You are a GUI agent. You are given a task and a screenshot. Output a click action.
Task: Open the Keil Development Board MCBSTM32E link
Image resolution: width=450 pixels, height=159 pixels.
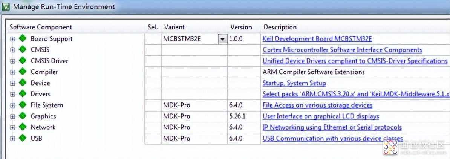click(317, 39)
